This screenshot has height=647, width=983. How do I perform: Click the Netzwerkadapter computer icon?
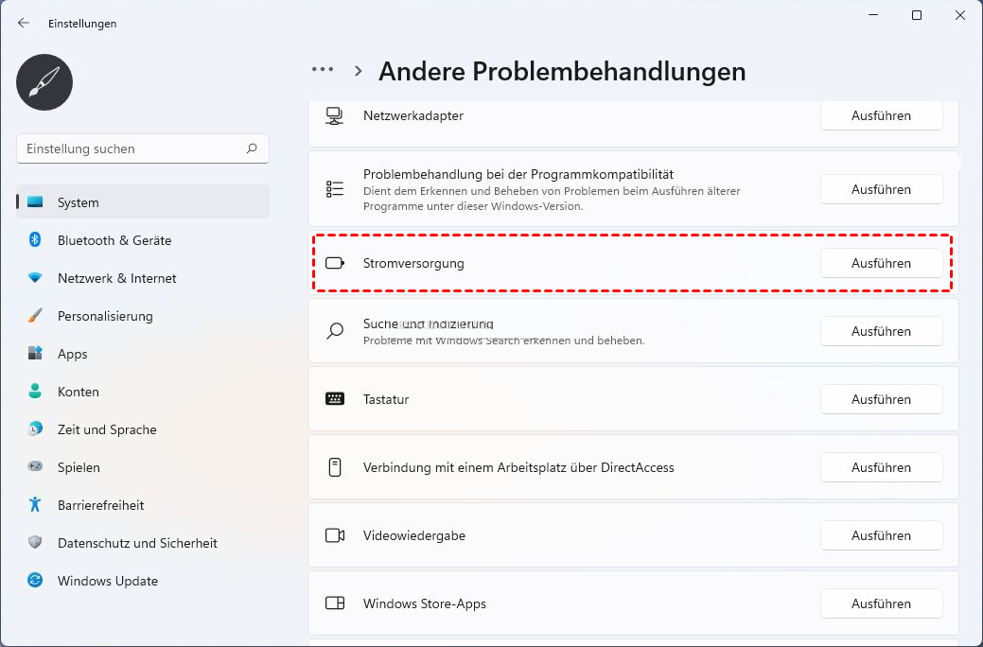click(334, 116)
